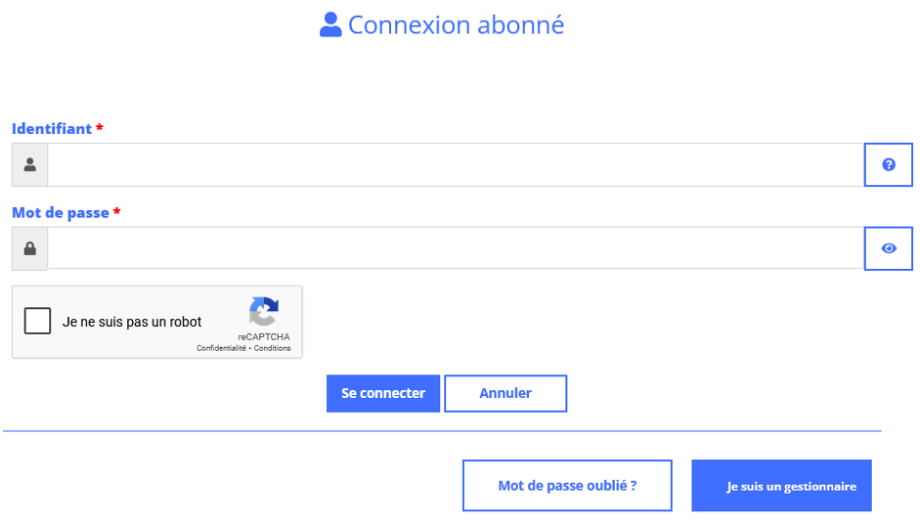Cancel login with the Annuler button
The height and width of the screenshot is (527, 920).
[x=505, y=393]
